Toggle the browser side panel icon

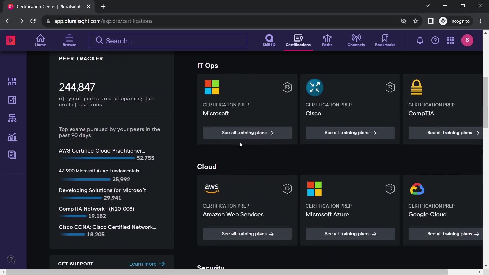pos(431,21)
